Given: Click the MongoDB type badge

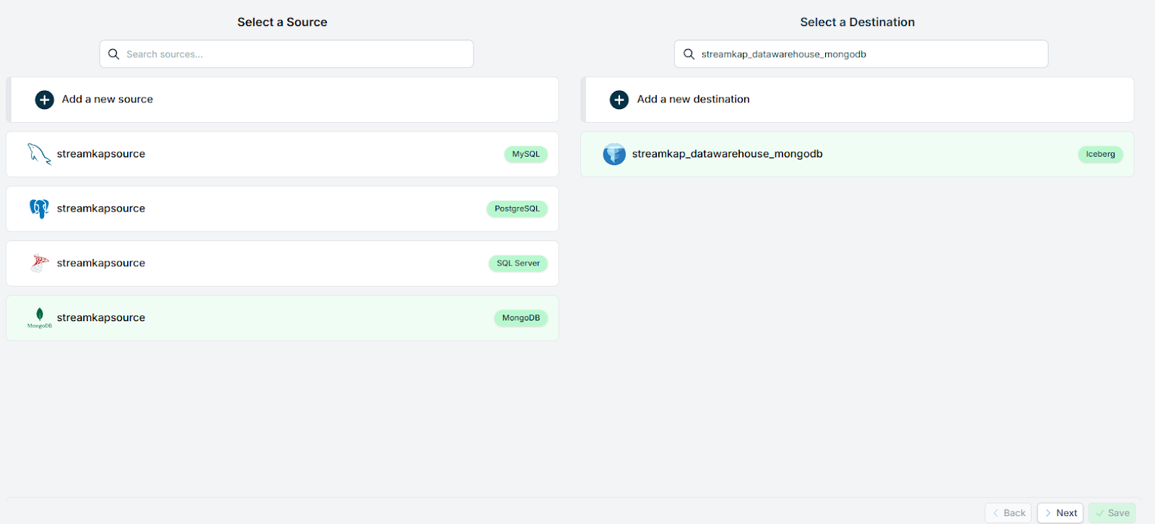Looking at the screenshot, I should (521, 318).
